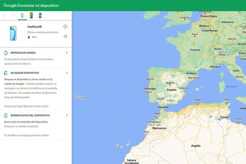Click Milán on the map
246x164 pixels.
click(x=223, y=55)
